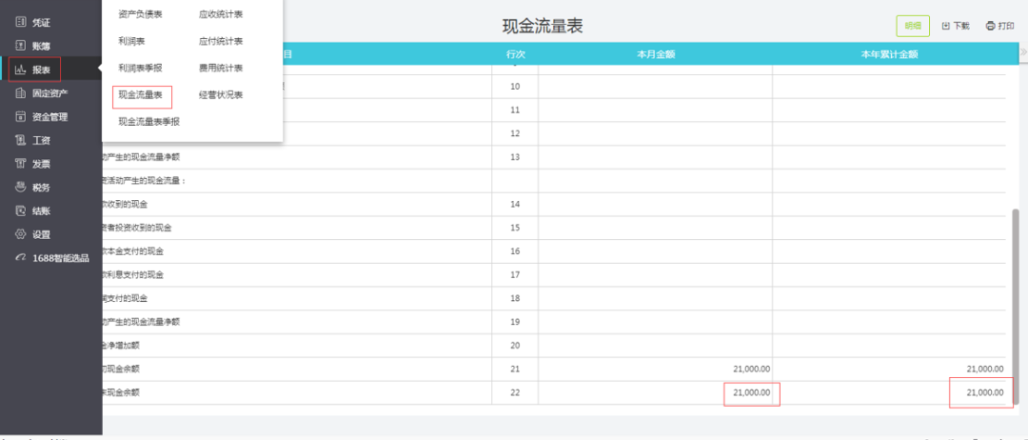
Task: Click the 工资 payroll sidebar icon
Action: click(20, 140)
